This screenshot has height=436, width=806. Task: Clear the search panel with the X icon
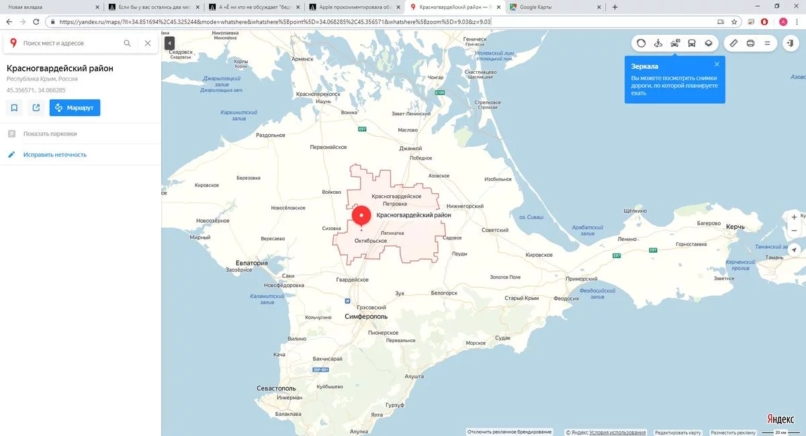coord(148,43)
